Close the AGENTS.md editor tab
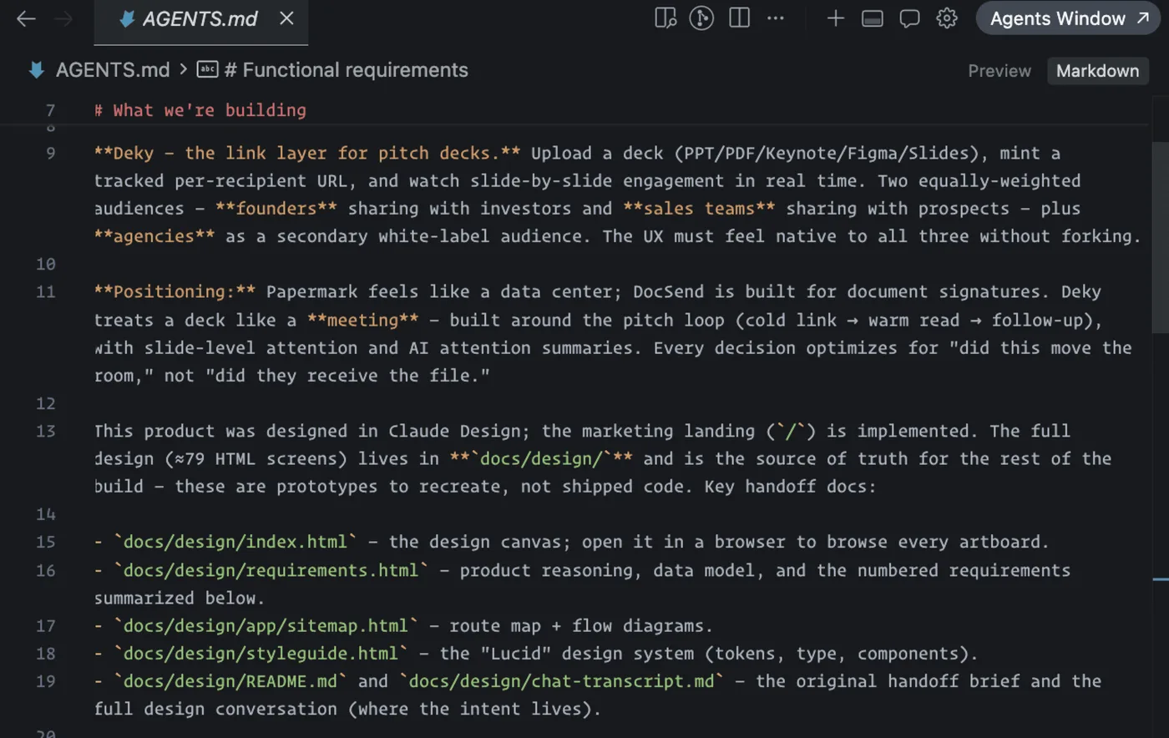This screenshot has width=1169, height=738. click(x=286, y=18)
